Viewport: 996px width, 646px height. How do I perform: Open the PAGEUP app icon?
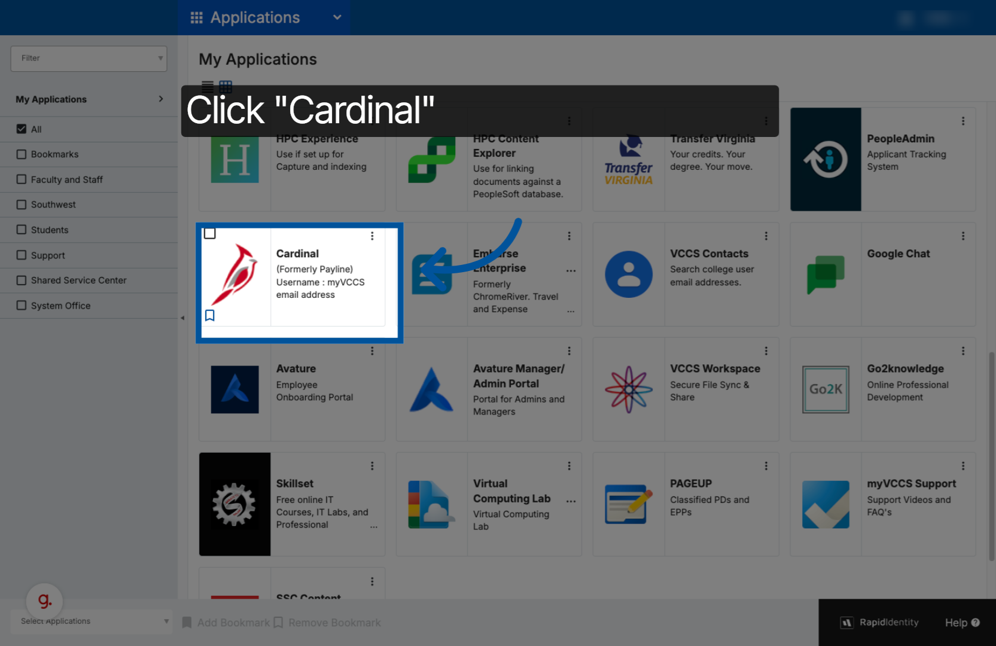pos(628,504)
